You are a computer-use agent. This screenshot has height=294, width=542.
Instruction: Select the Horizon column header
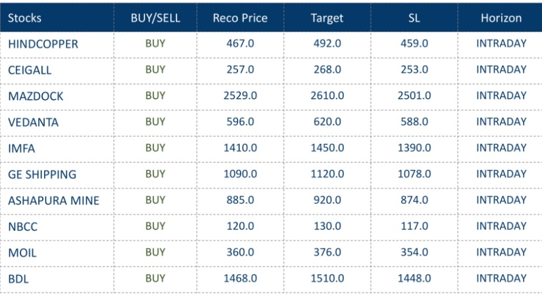[x=501, y=18]
